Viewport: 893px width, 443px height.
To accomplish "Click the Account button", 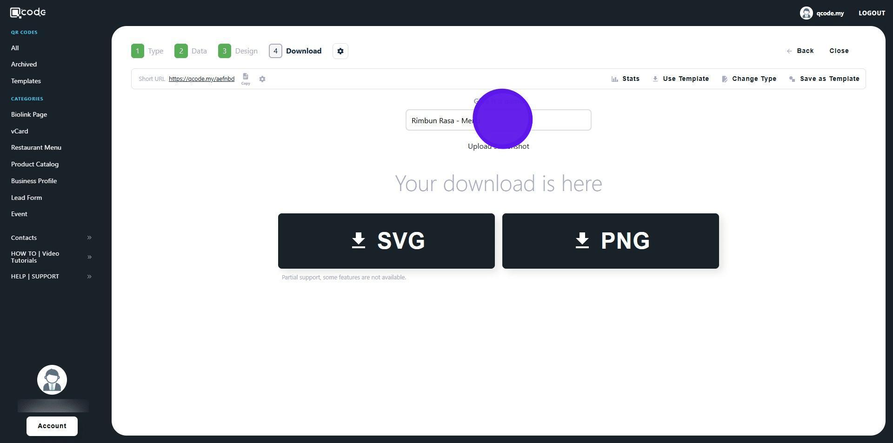I will [52, 426].
